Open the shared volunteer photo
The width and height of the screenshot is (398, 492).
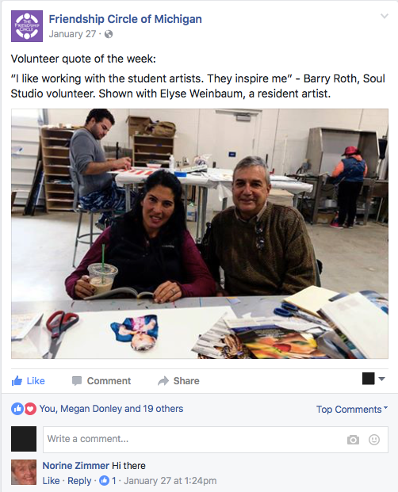pyautogui.click(x=200, y=234)
